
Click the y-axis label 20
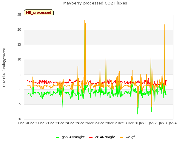coord(19,30)
